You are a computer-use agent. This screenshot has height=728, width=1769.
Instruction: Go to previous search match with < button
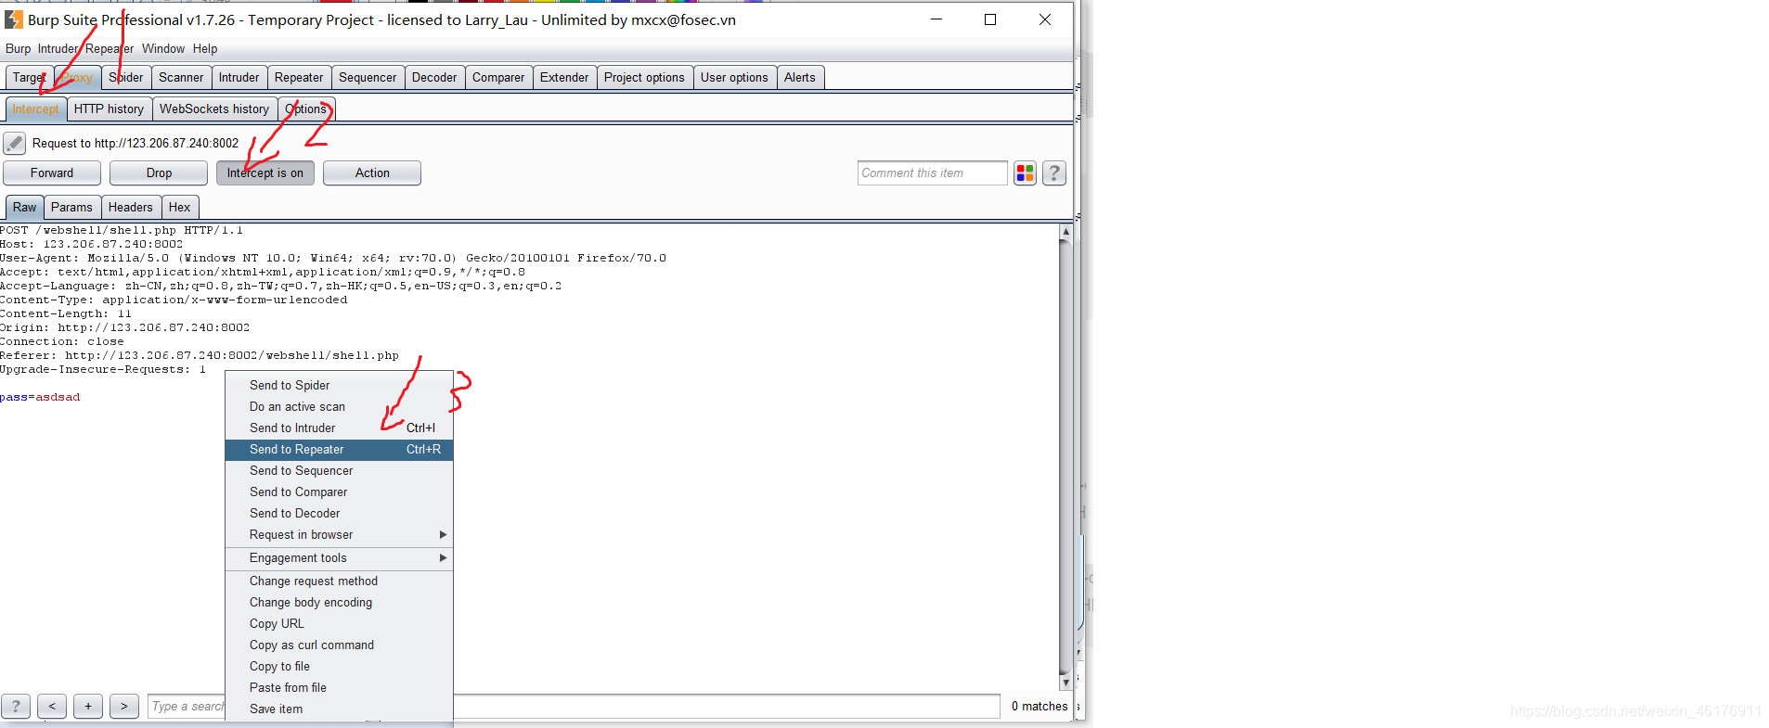52,707
